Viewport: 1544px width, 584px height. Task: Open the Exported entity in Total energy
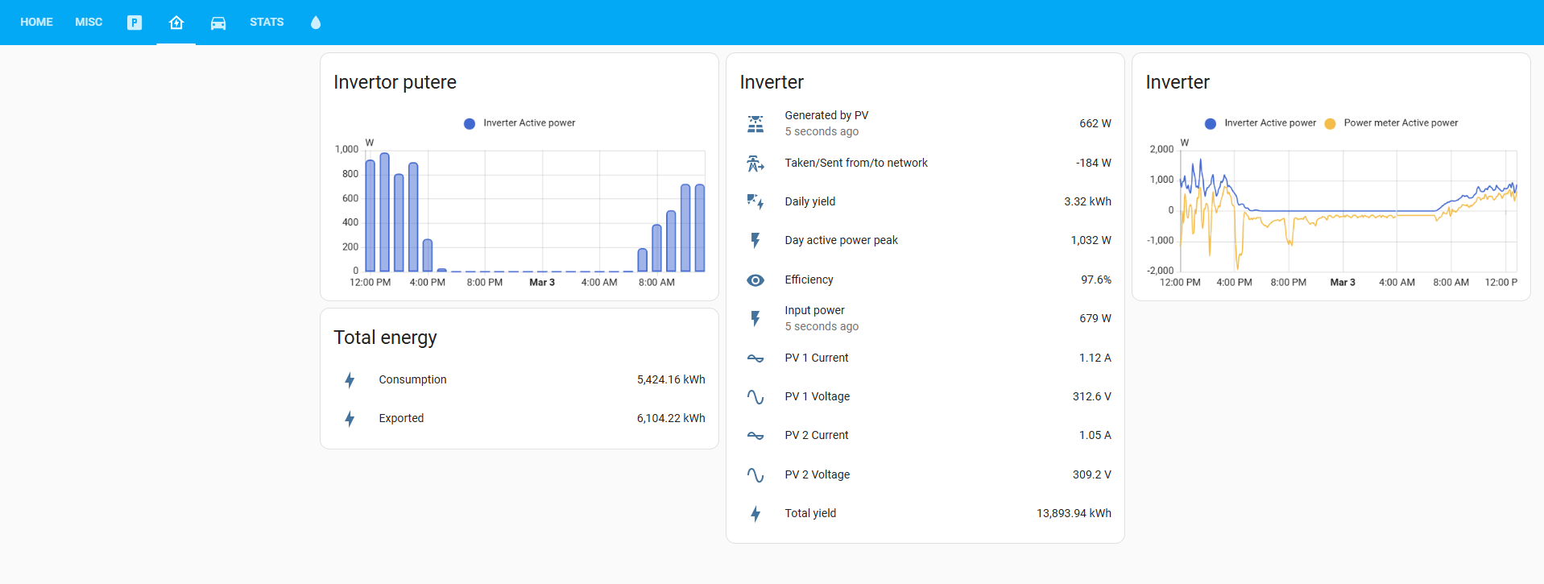tap(519, 419)
